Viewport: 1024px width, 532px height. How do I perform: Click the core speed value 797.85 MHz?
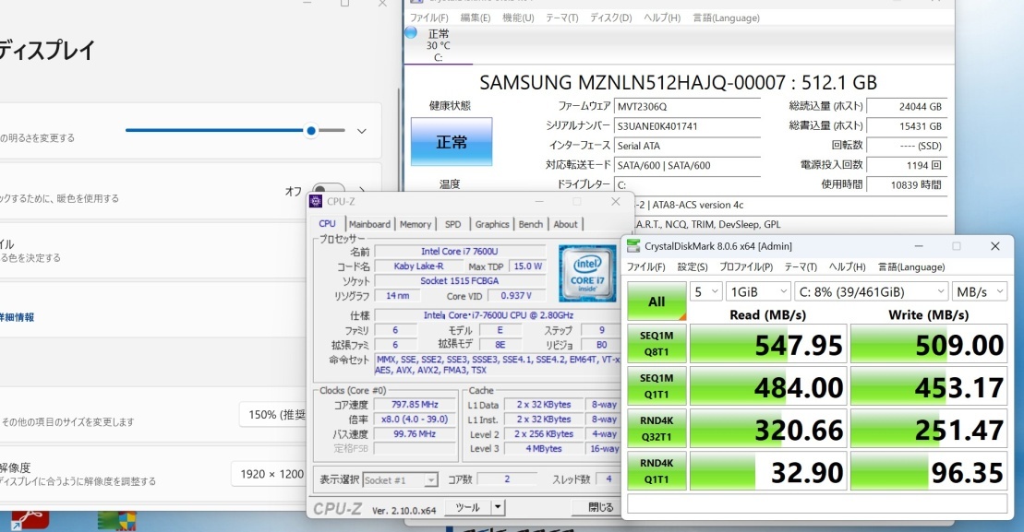[x=415, y=404]
